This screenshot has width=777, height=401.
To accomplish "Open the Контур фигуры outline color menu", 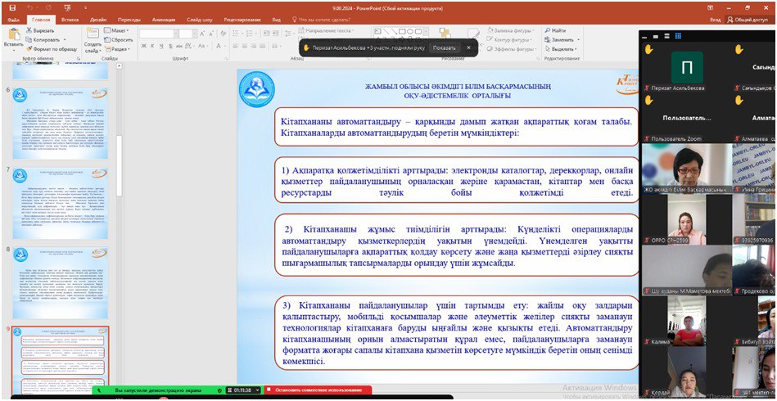I will point(510,39).
